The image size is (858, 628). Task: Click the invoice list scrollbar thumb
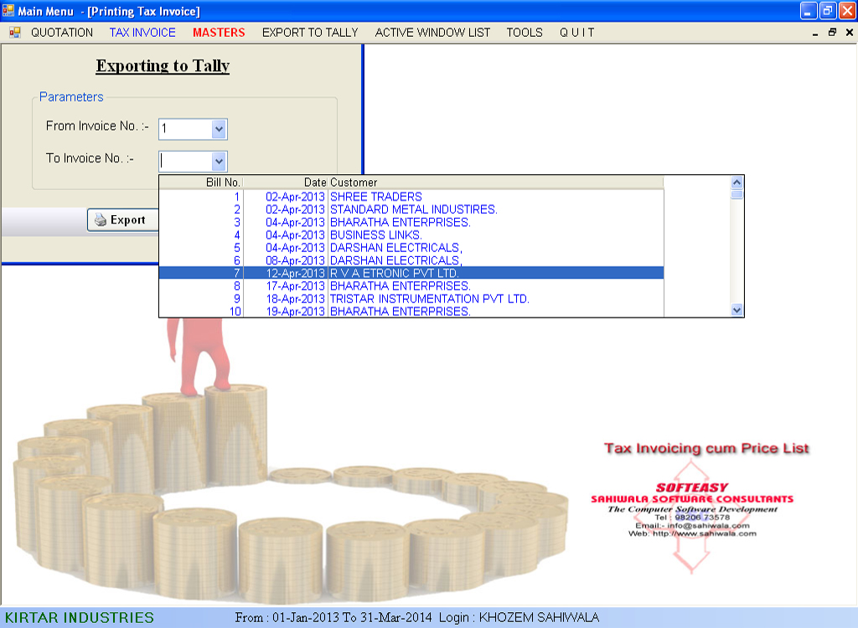pyautogui.click(x=737, y=193)
